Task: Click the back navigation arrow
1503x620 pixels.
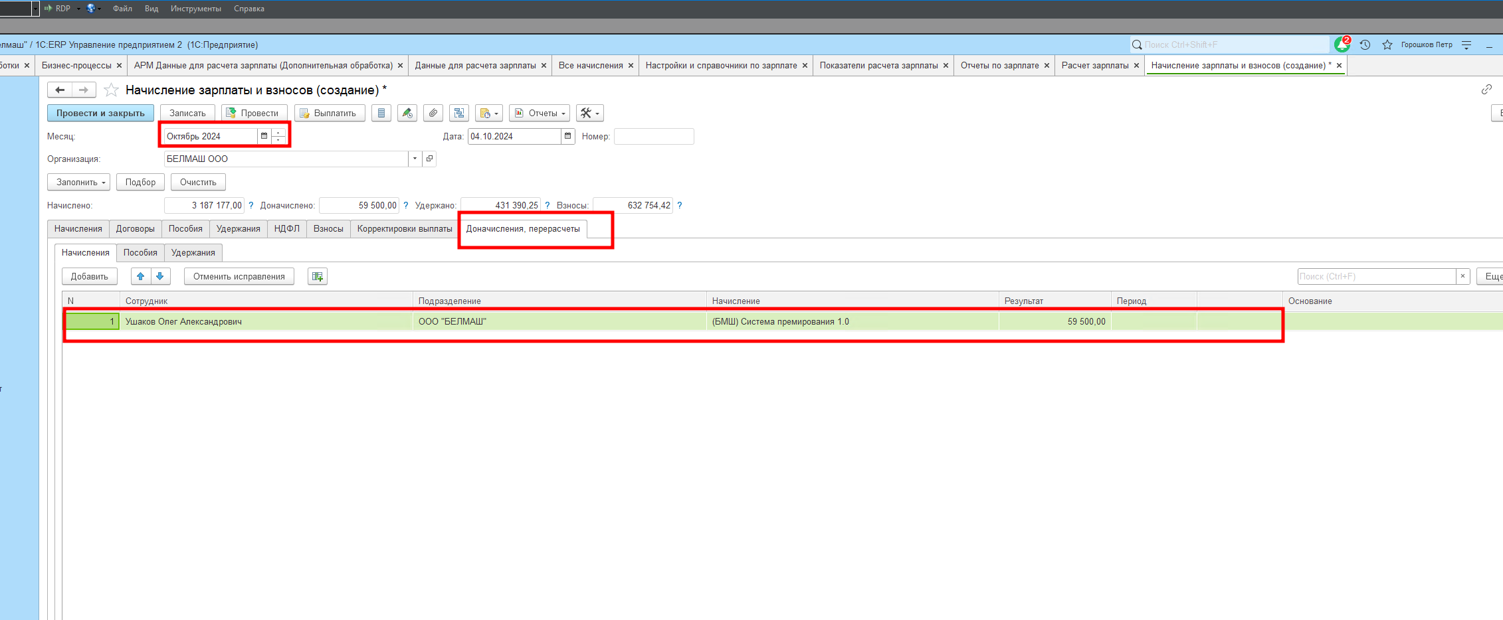Action: click(60, 90)
